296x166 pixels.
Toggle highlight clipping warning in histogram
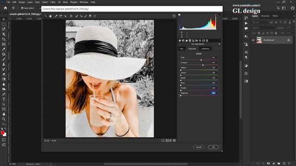219,14
